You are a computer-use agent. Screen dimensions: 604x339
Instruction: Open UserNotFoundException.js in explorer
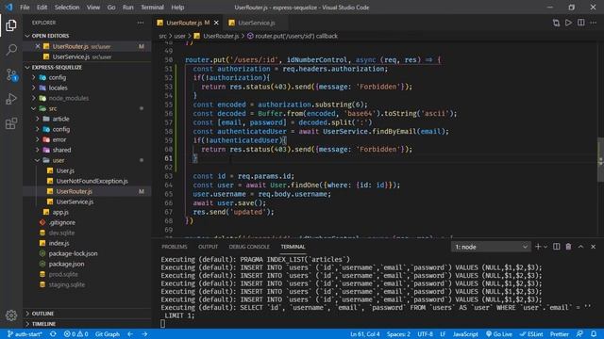coord(92,181)
